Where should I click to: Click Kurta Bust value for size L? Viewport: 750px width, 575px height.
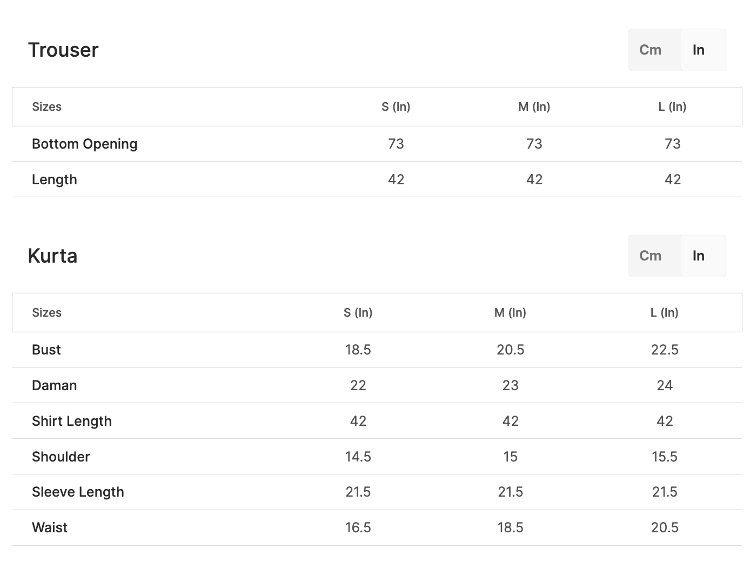(665, 350)
